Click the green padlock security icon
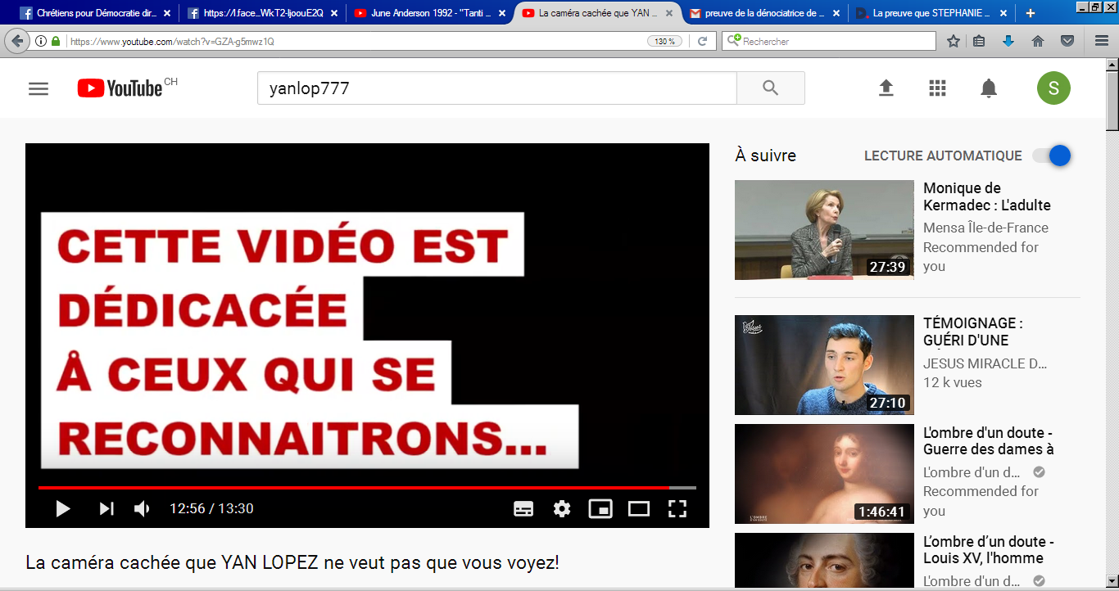This screenshot has width=1119, height=591. click(x=56, y=41)
